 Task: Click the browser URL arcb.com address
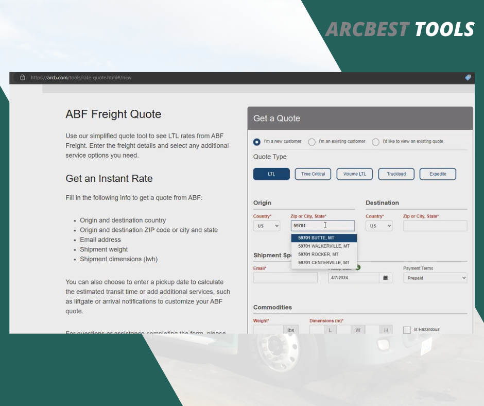coord(81,78)
